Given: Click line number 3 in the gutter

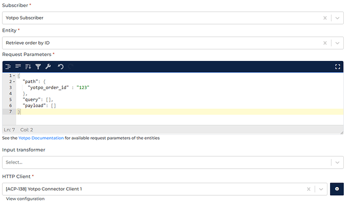Looking at the screenshot, I should [x=10, y=88].
